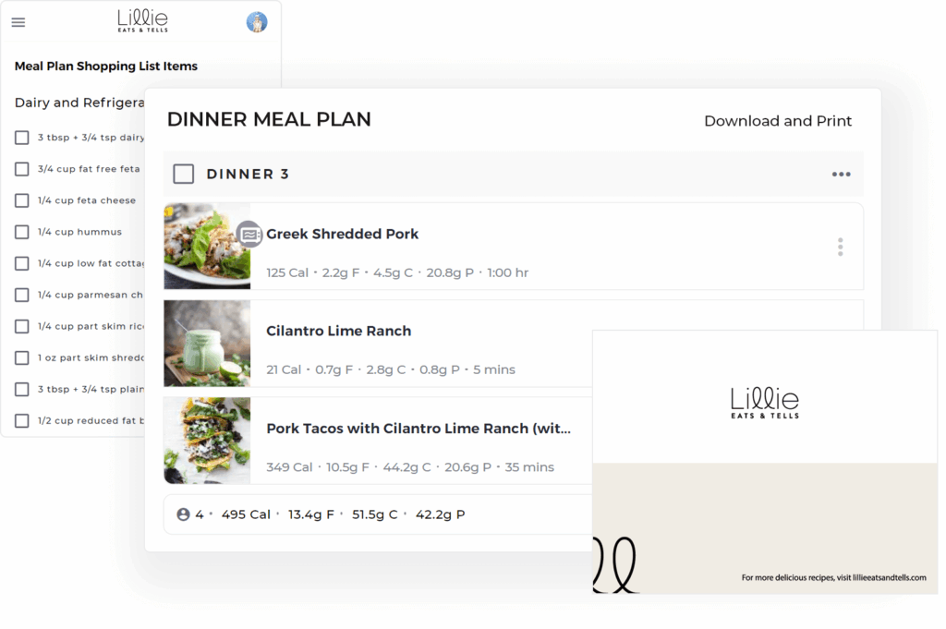Image resolution: width=946 pixels, height=629 pixels.
Task: Open the Cilantro Lime Ranch recipe
Action: (338, 331)
